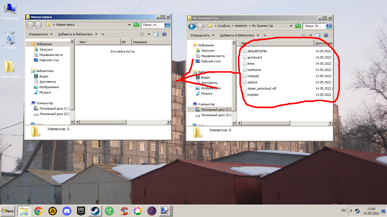Select the Компьютер desktop icon
Screen dimensions: 387x217
point(10,12)
